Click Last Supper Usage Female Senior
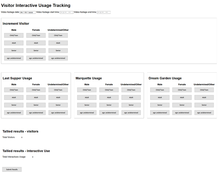This screenshot has height=174, width=218. (36, 105)
